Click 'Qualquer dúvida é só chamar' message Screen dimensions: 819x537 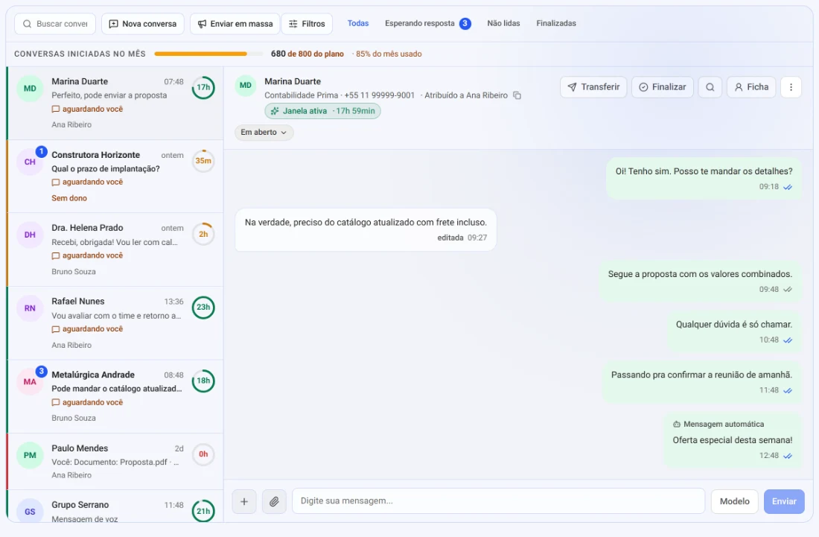tap(734, 331)
